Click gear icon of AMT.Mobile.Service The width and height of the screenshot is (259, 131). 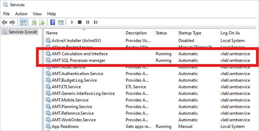[x=48, y=100]
